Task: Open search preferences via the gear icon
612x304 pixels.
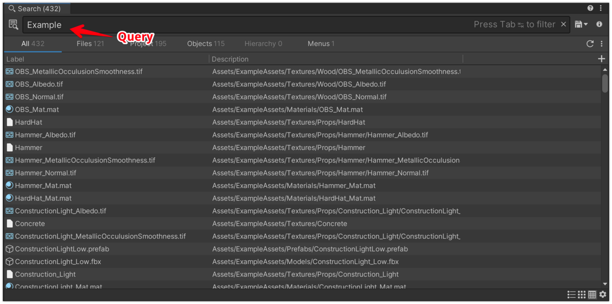Action: (602, 294)
